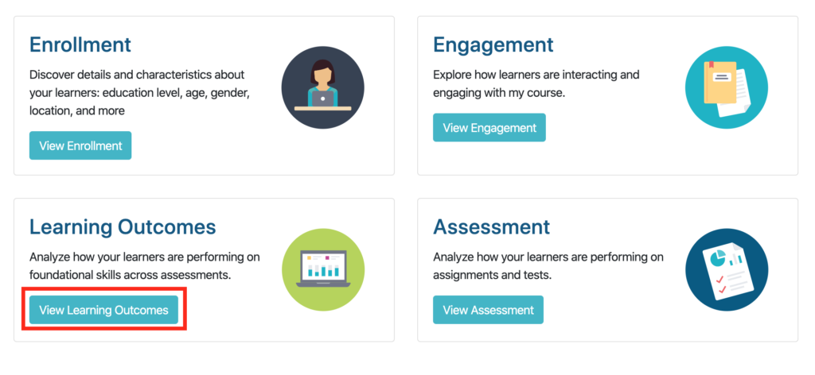The image size is (815, 375).
Task: Click the Engagement description about learners interacting
Action: click(x=536, y=84)
